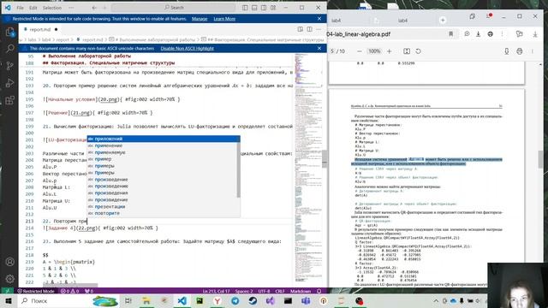Image resolution: width=548 pixels, height=308 pixels.
Task: Click the 100% zoom field in PDF toolbar
Action: tap(374, 51)
